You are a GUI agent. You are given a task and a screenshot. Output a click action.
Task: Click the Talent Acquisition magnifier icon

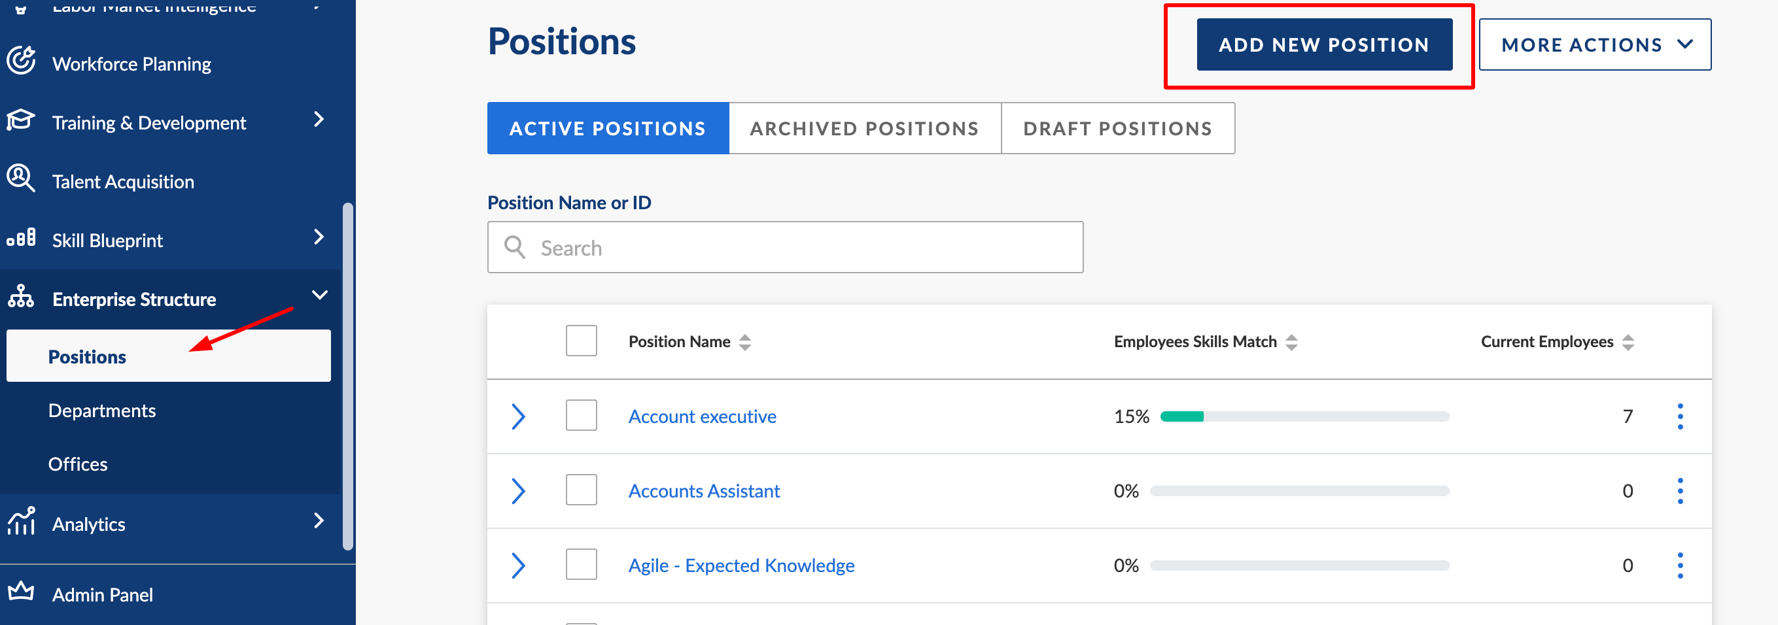point(21,178)
